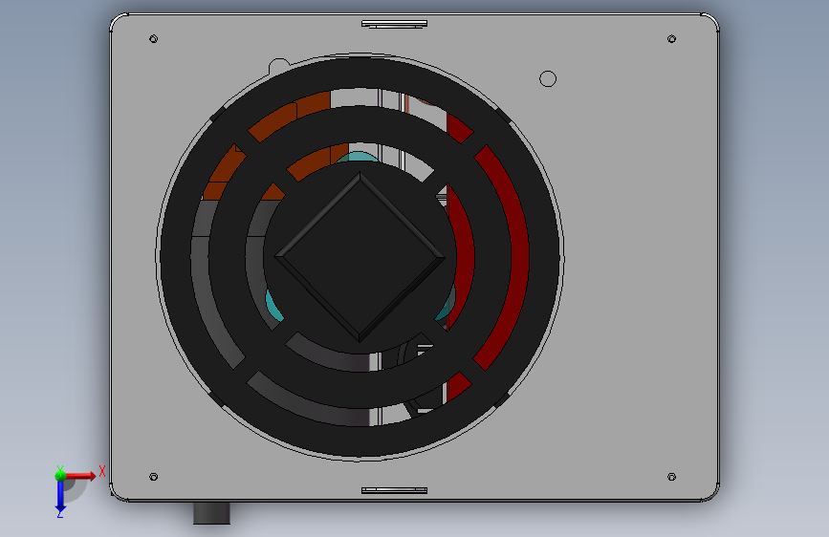Image resolution: width=829 pixels, height=537 pixels.
Task: Select the dark cylindrical connector below the plate
Action: (211, 513)
